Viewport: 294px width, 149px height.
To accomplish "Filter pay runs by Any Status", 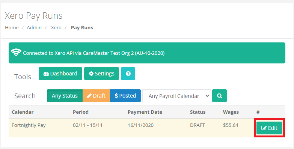I will [65, 96].
